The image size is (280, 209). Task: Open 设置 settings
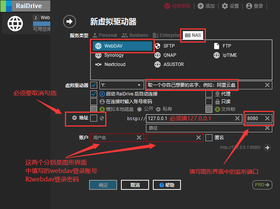click(x=230, y=6)
